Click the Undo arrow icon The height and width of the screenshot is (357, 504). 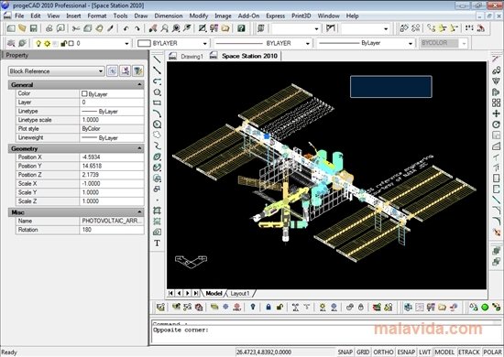(126, 28)
